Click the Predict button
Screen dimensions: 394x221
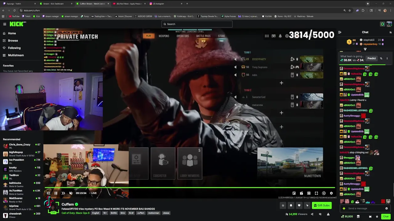pyautogui.click(x=372, y=58)
